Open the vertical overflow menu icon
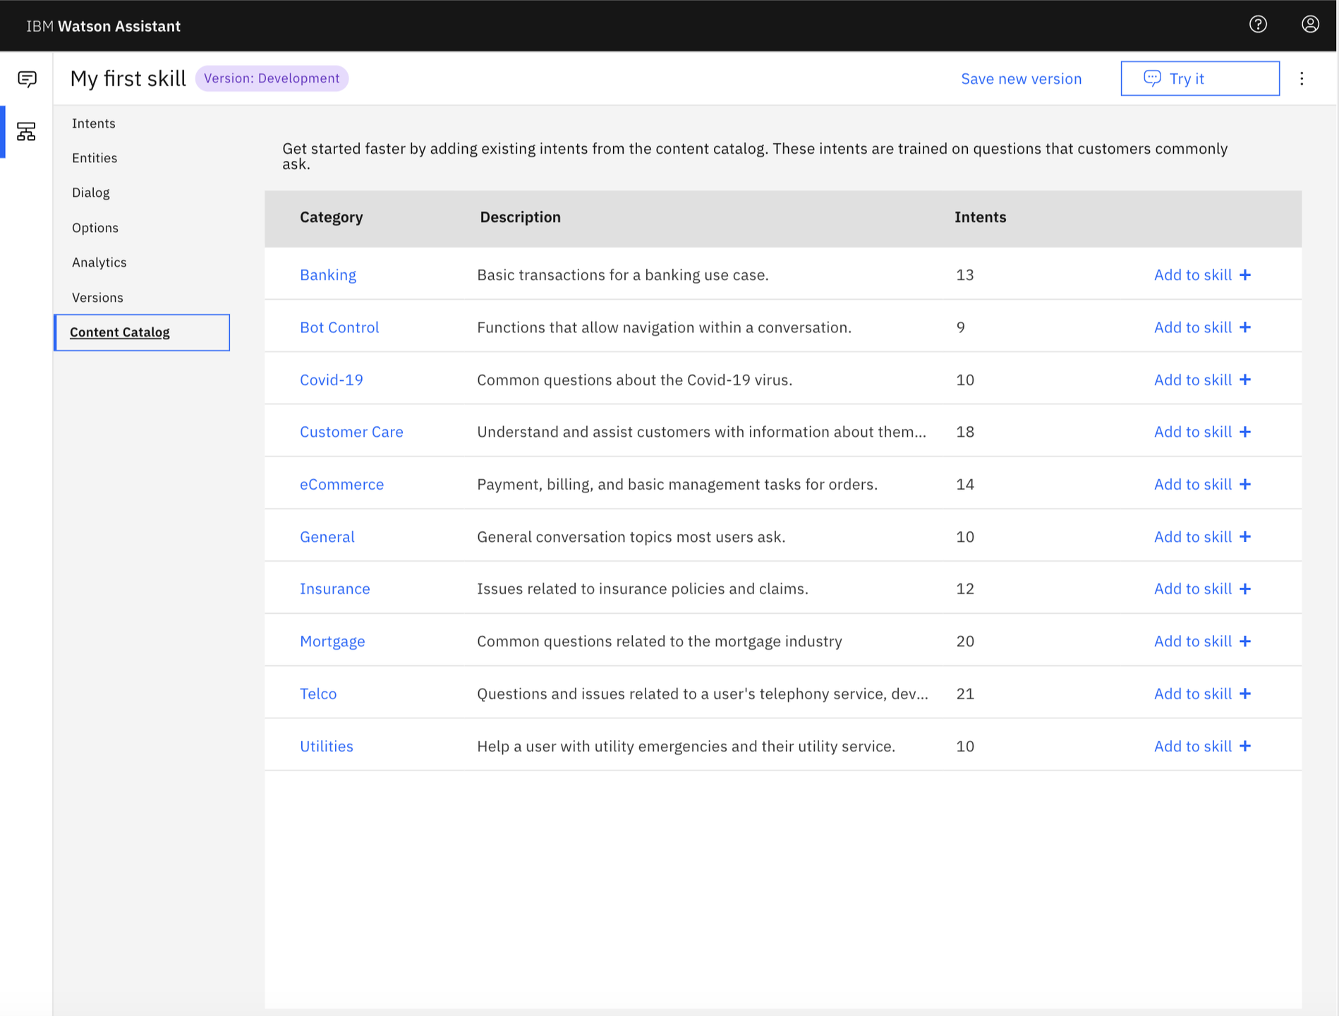Viewport: 1339px width, 1016px height. click(1302, 78)
